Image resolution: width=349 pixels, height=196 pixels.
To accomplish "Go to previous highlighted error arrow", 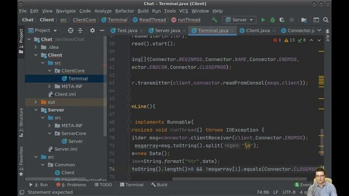I will click(311, 40).
